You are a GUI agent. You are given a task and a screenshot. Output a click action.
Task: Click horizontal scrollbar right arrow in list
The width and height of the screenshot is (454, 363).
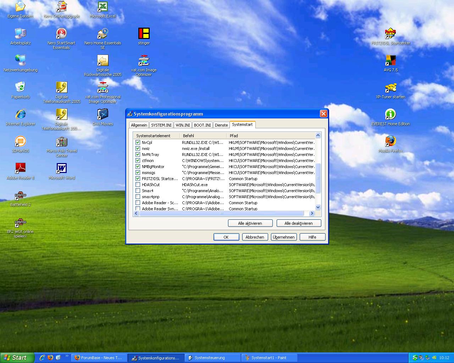312,213
